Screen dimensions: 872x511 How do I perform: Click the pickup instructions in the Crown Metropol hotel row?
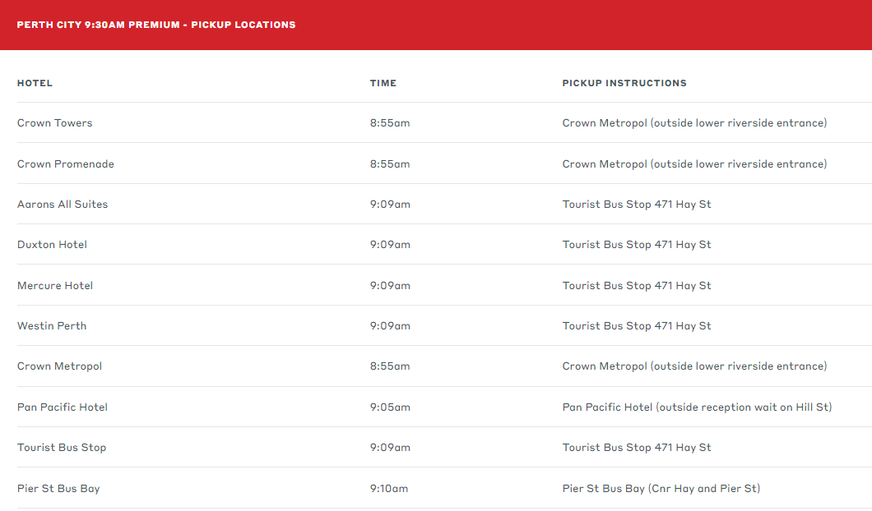tap(694, 366)
